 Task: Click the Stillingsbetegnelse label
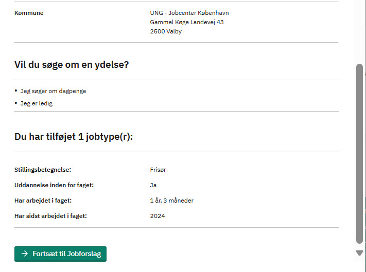point(43,170)
